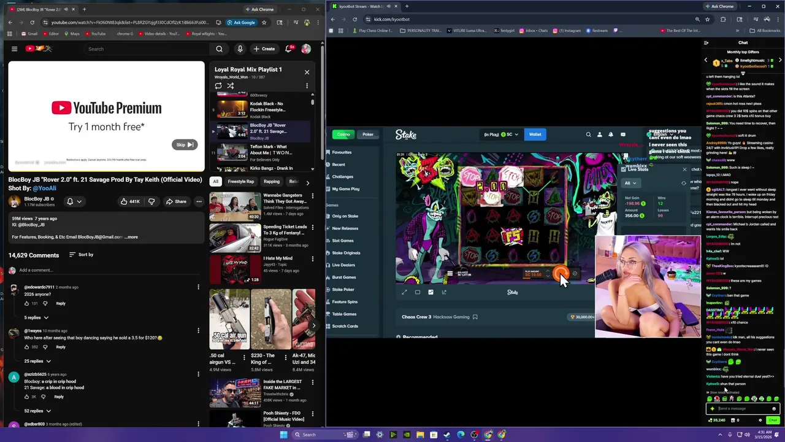Show more filter chips arrow

[308, 182]
